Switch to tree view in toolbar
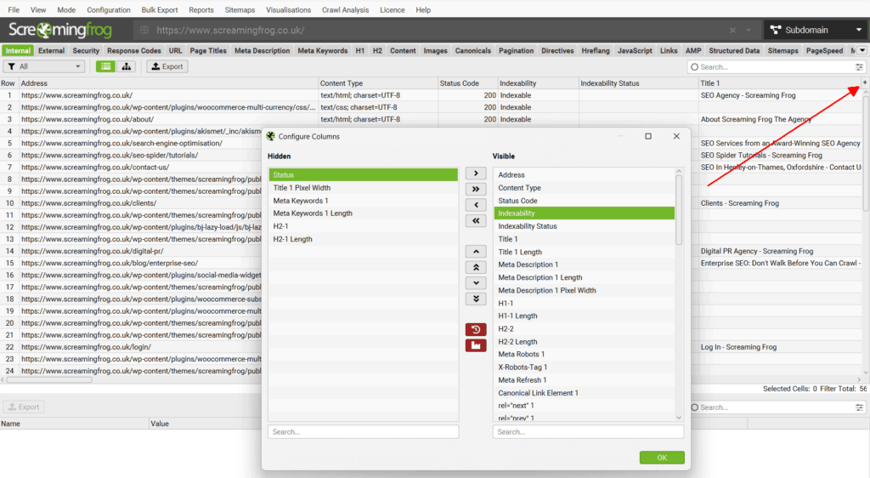 click(127, 66)
